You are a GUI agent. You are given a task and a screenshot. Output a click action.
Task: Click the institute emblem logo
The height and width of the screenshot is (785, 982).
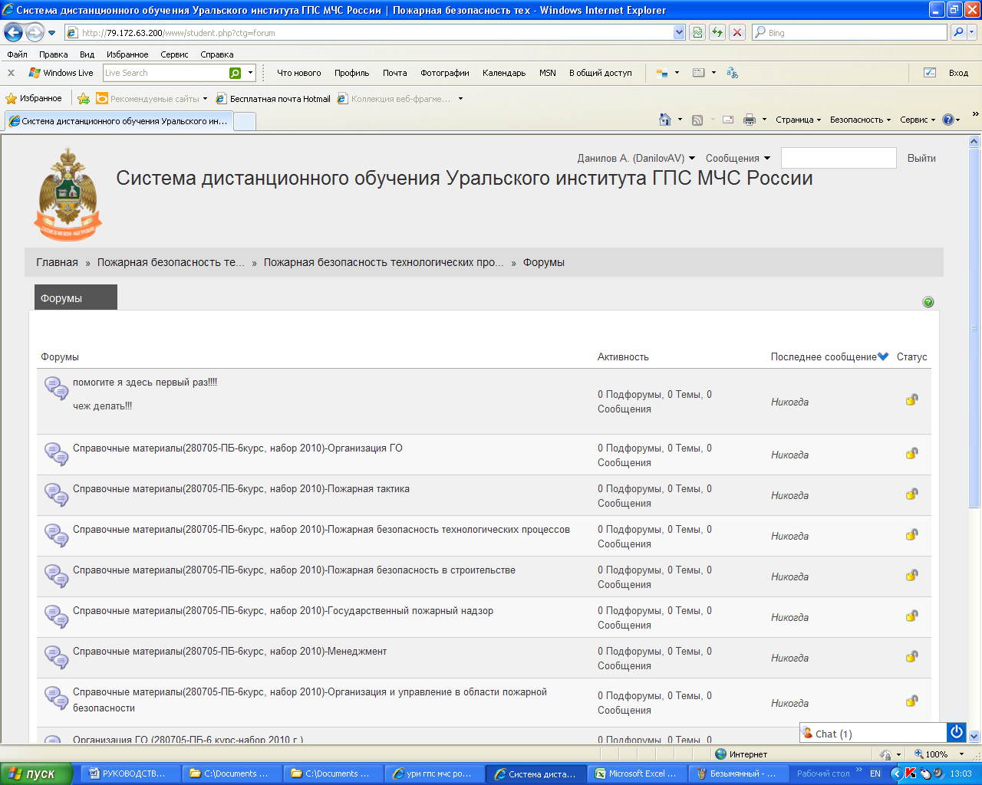tap(68, 194)
